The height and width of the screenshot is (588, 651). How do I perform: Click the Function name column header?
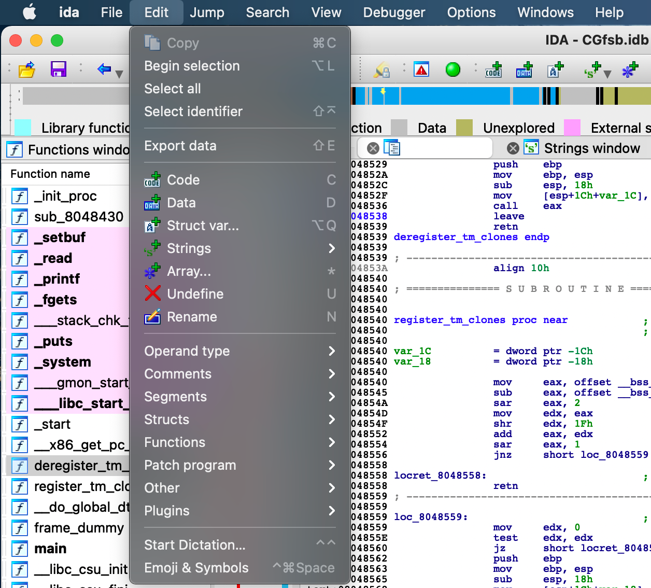coord(50,174)
